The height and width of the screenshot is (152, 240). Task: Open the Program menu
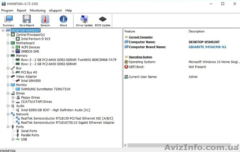click(7, 11)
